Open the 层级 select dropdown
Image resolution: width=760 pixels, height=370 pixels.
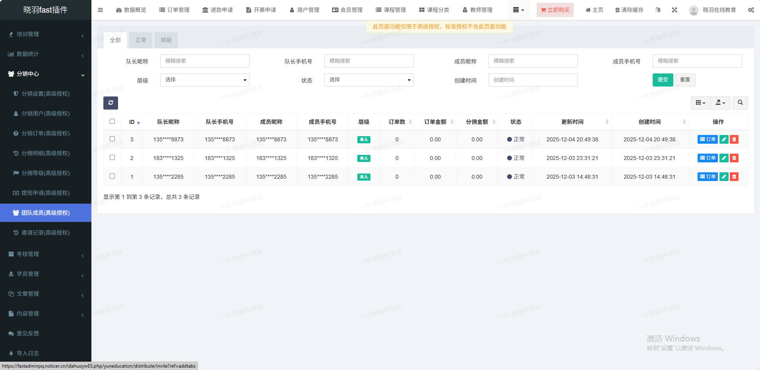tap(205, 80)
